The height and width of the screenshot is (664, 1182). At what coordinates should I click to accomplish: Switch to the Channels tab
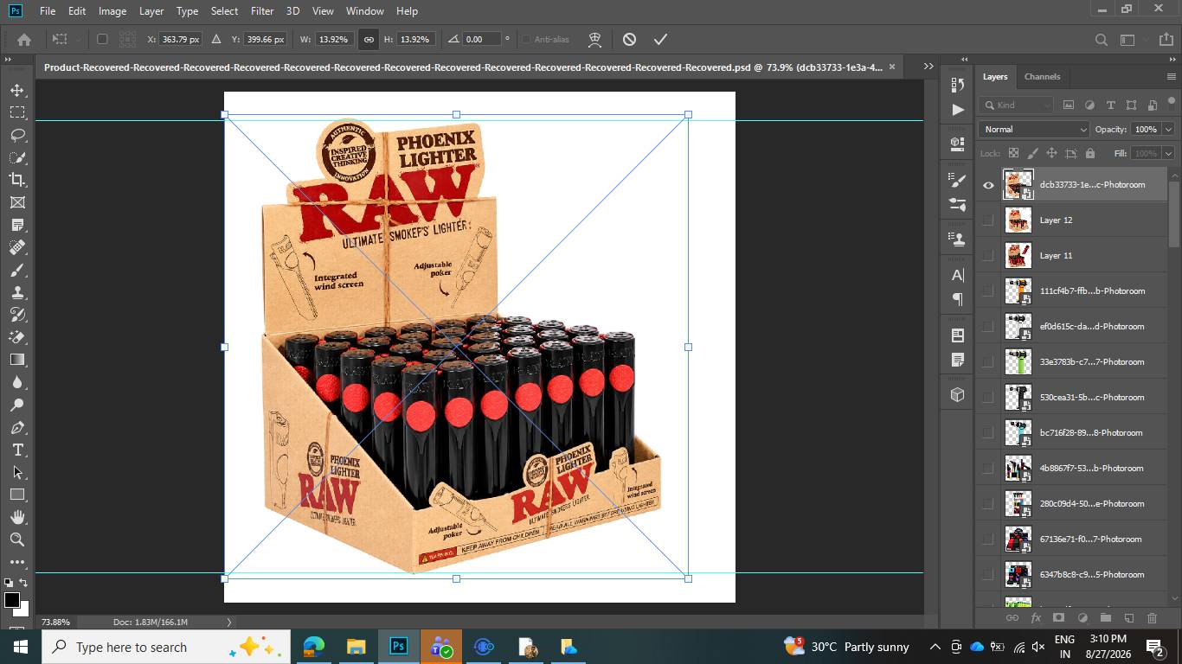pyautogui.click(x=1042, y=76)
